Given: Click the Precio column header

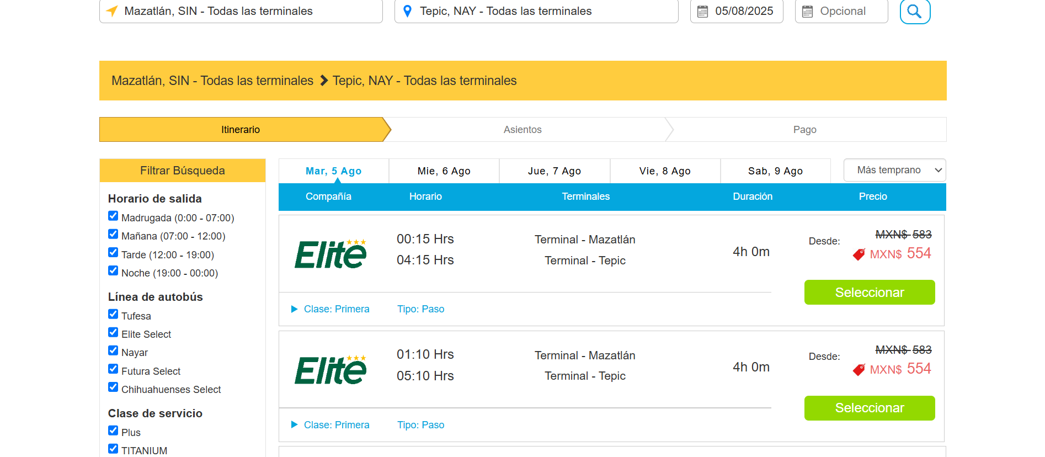Looking at the screenshot, I should (x=873, y=196).
